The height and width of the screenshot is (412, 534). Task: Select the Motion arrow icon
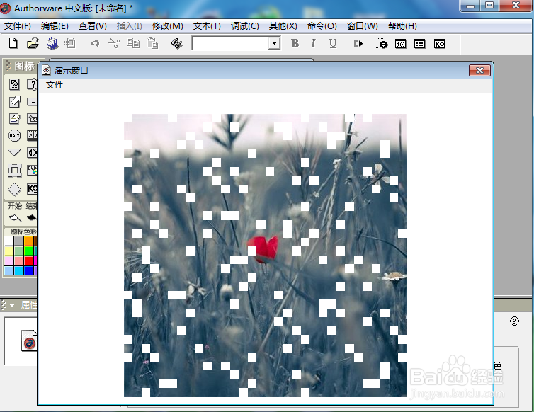click(x=14, y=101)
